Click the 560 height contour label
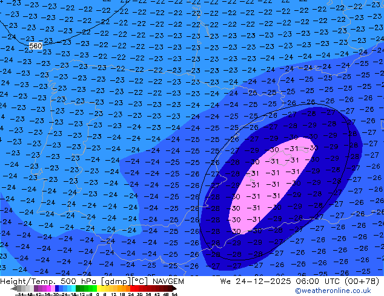This screenshot has width=384, height=296. 36,46
